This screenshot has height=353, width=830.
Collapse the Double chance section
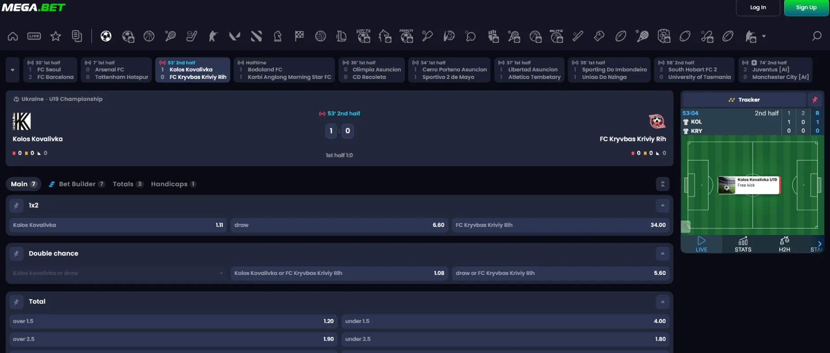tap(662, 253)
